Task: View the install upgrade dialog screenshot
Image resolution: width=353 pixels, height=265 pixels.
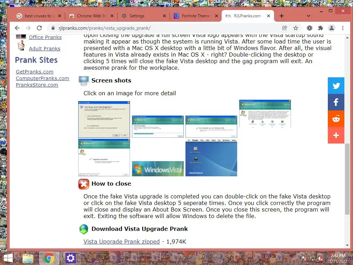Action: point(104,119)
